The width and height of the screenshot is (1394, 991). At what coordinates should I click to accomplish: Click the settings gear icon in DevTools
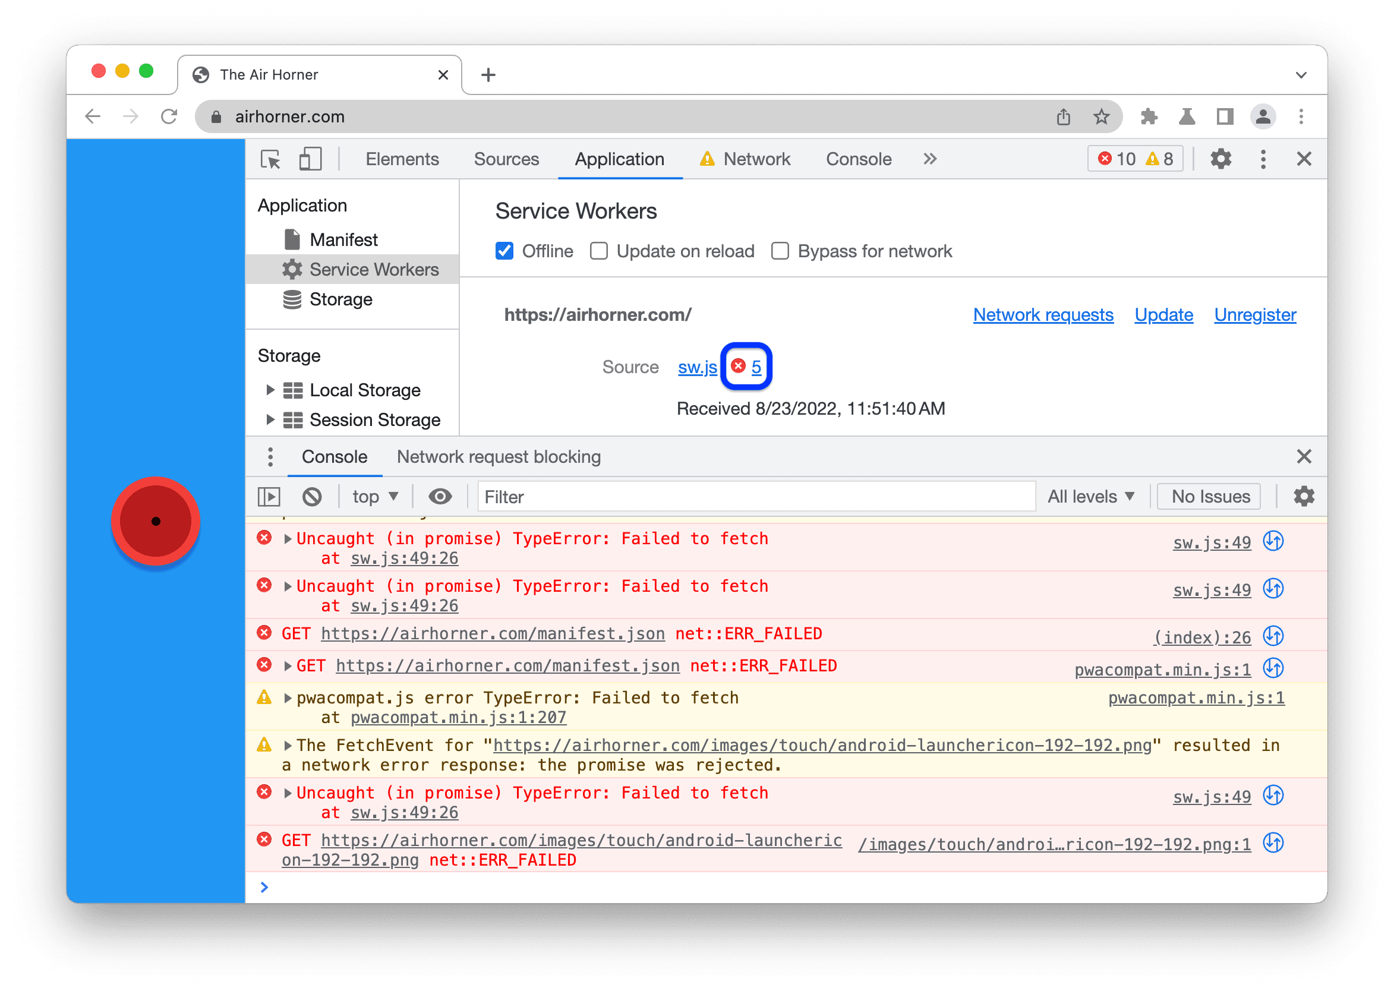click(x=1220, y=160)
